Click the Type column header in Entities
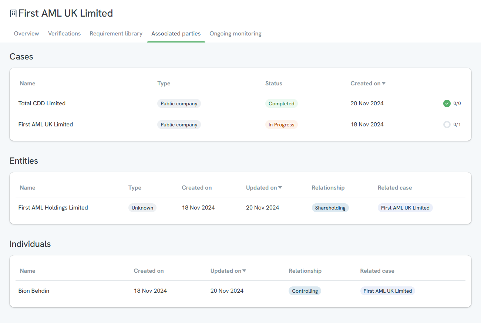Image resolution: width=481 pixels, height=323 pixels. click(135, 188)
